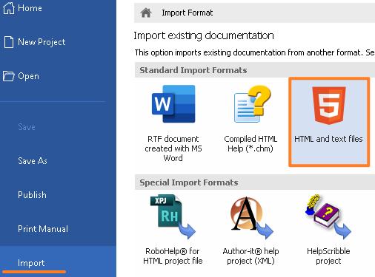This screenshot has width=375, height=277.
Task: Click the Home house icon in sidebar
Action: [x=9, y=8]
